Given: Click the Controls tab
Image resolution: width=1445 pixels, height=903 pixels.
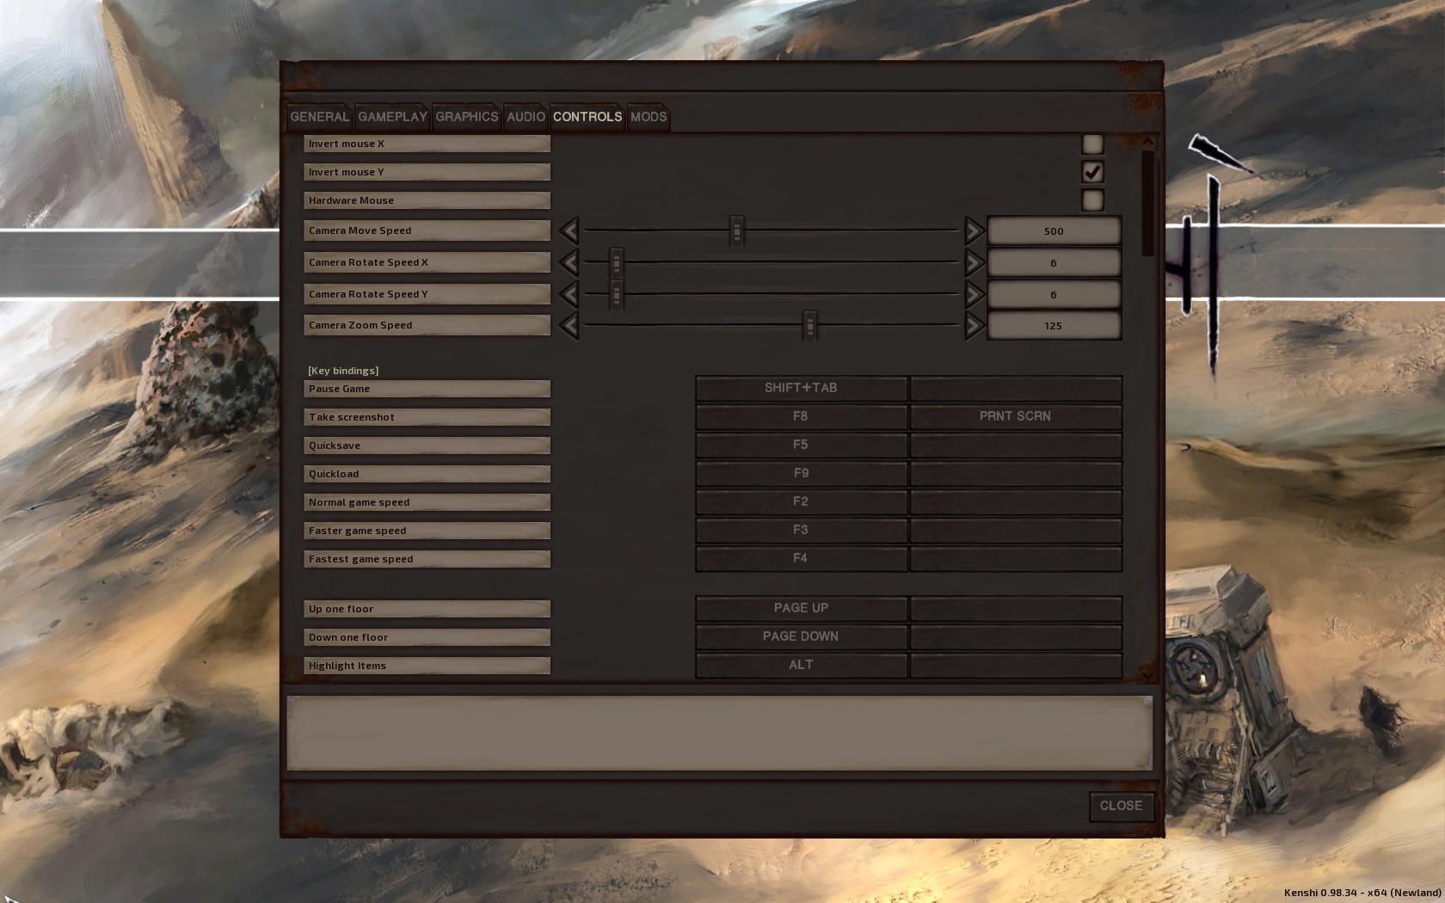Looking at the screenshot, I should [x=587, y=117].
